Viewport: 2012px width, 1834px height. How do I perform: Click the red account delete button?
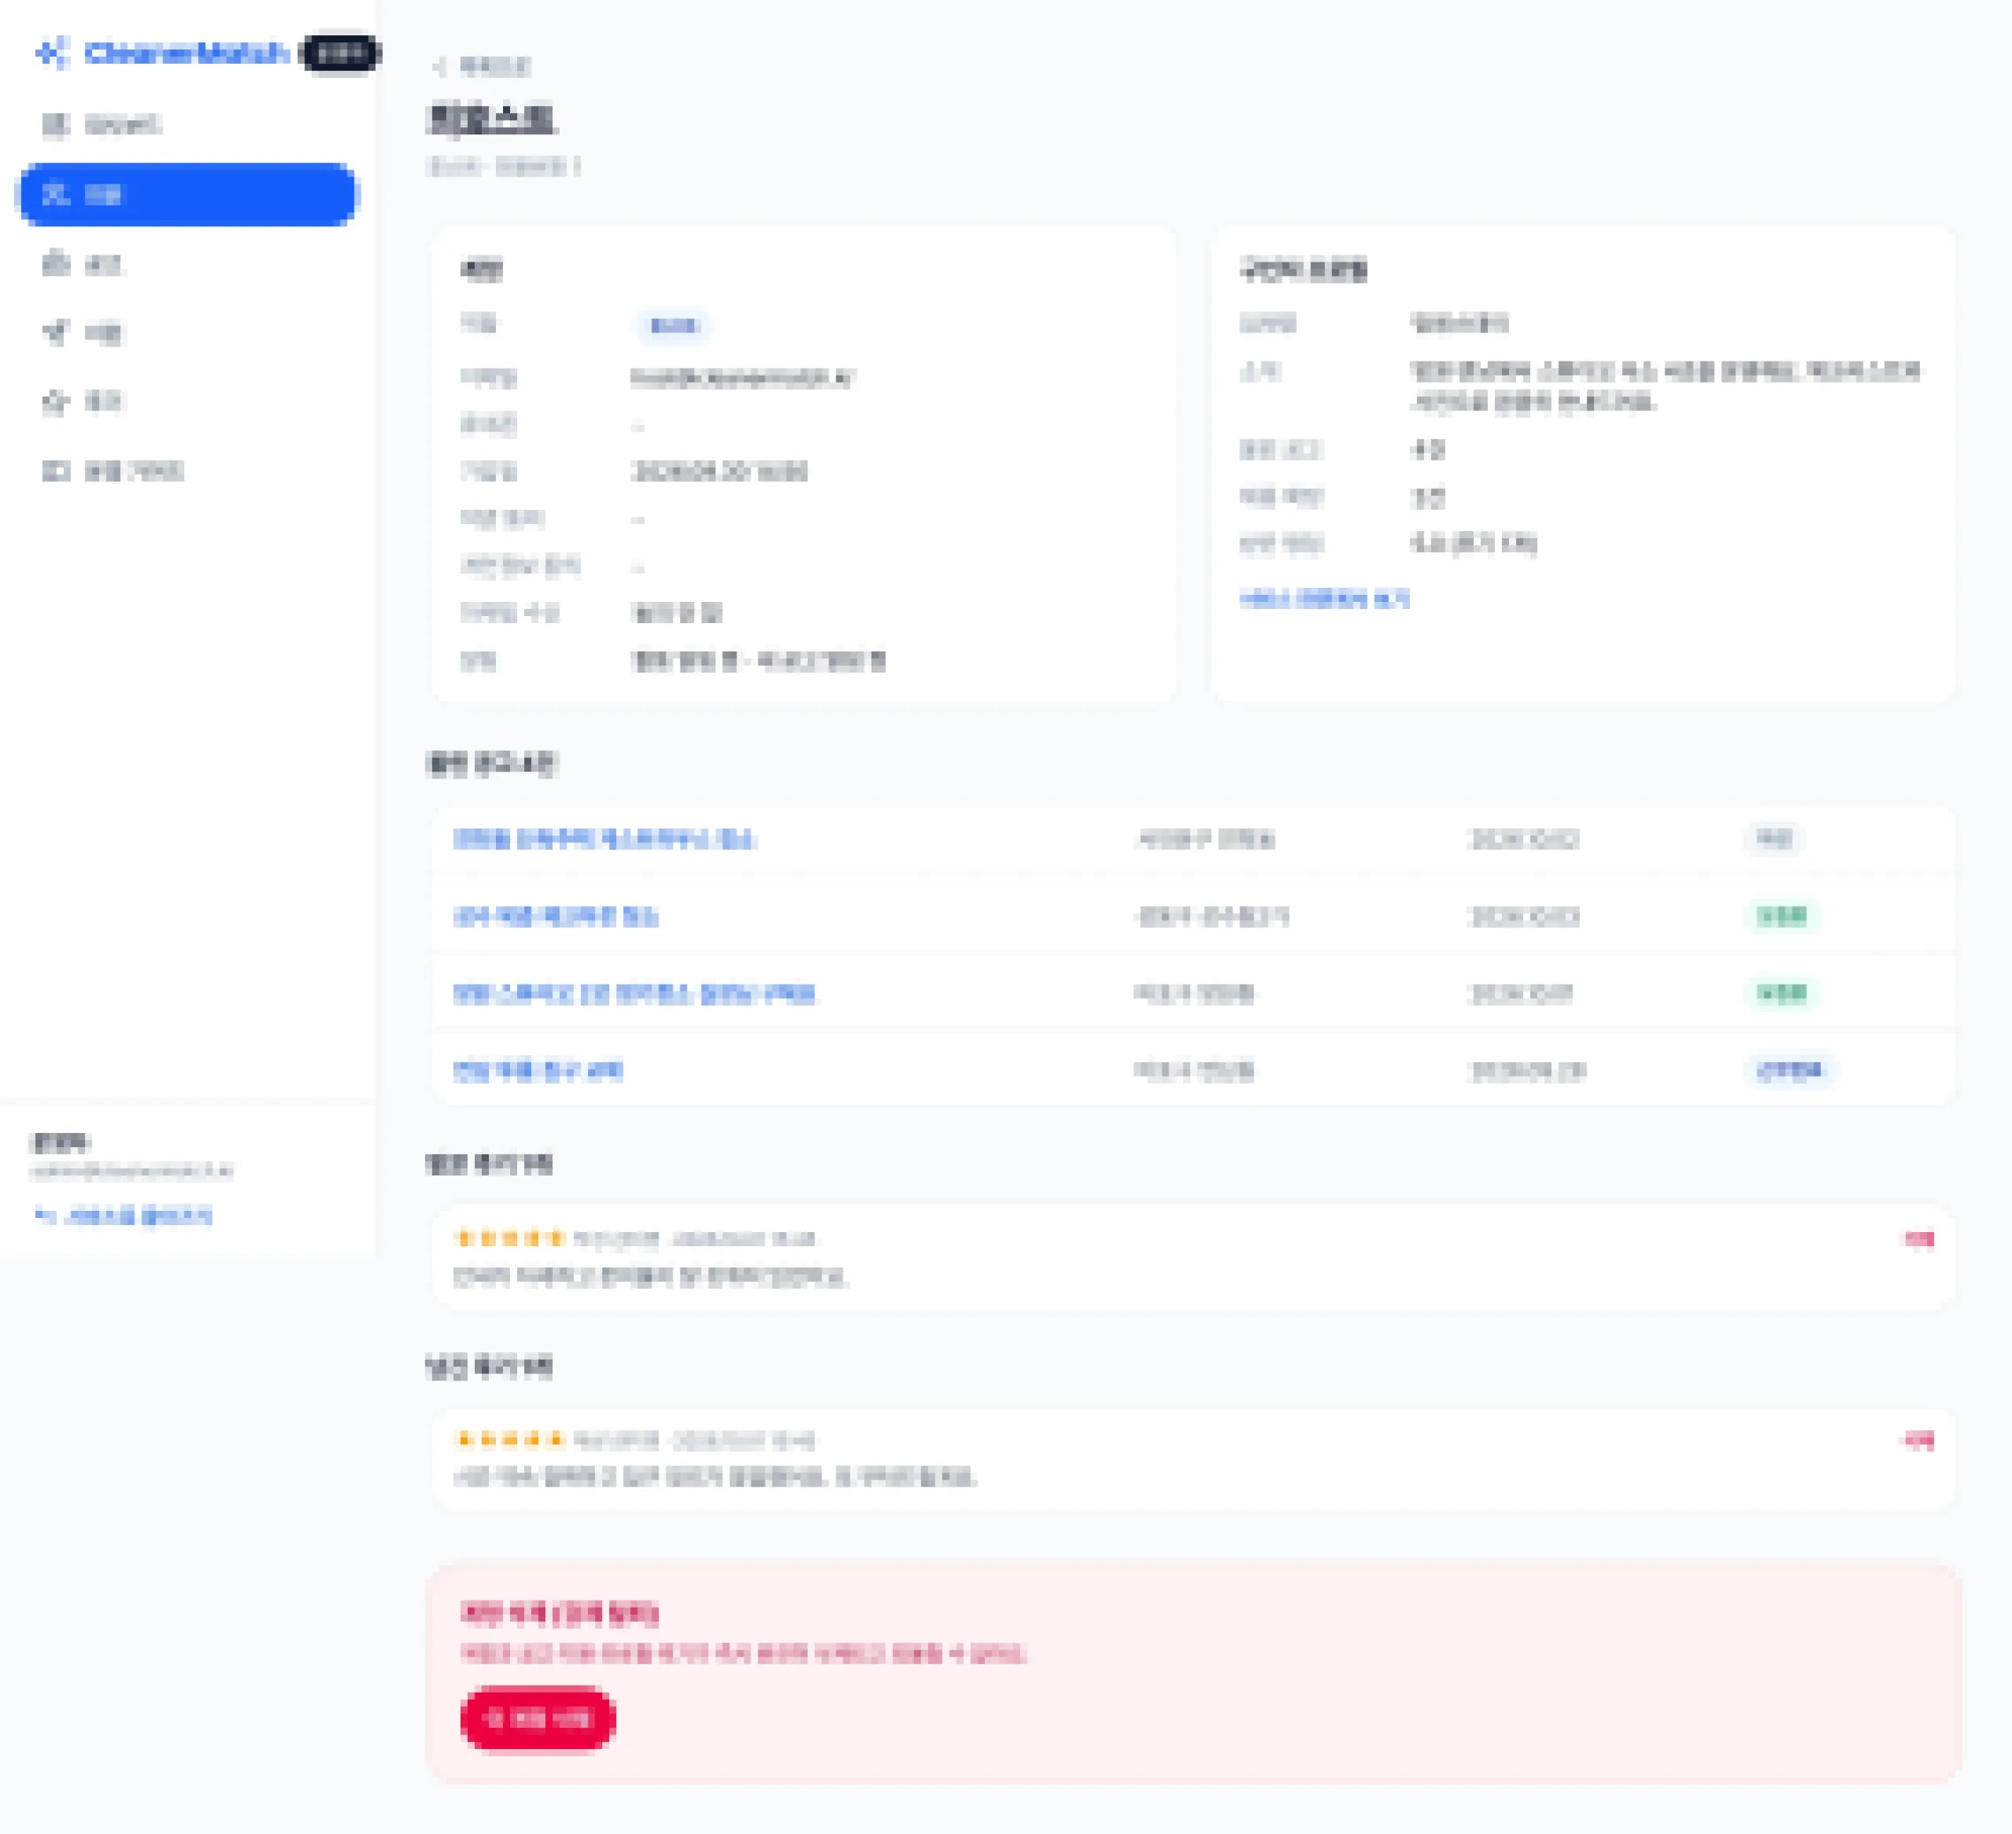click(538, 1718)
